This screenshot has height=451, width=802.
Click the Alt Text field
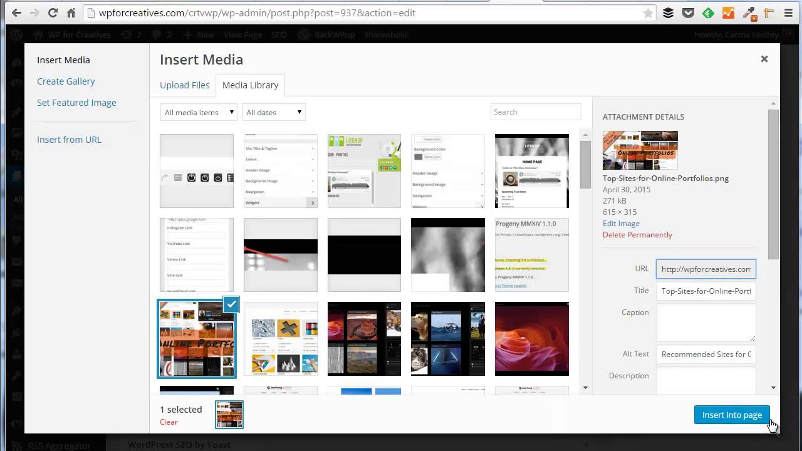point(706,355)
